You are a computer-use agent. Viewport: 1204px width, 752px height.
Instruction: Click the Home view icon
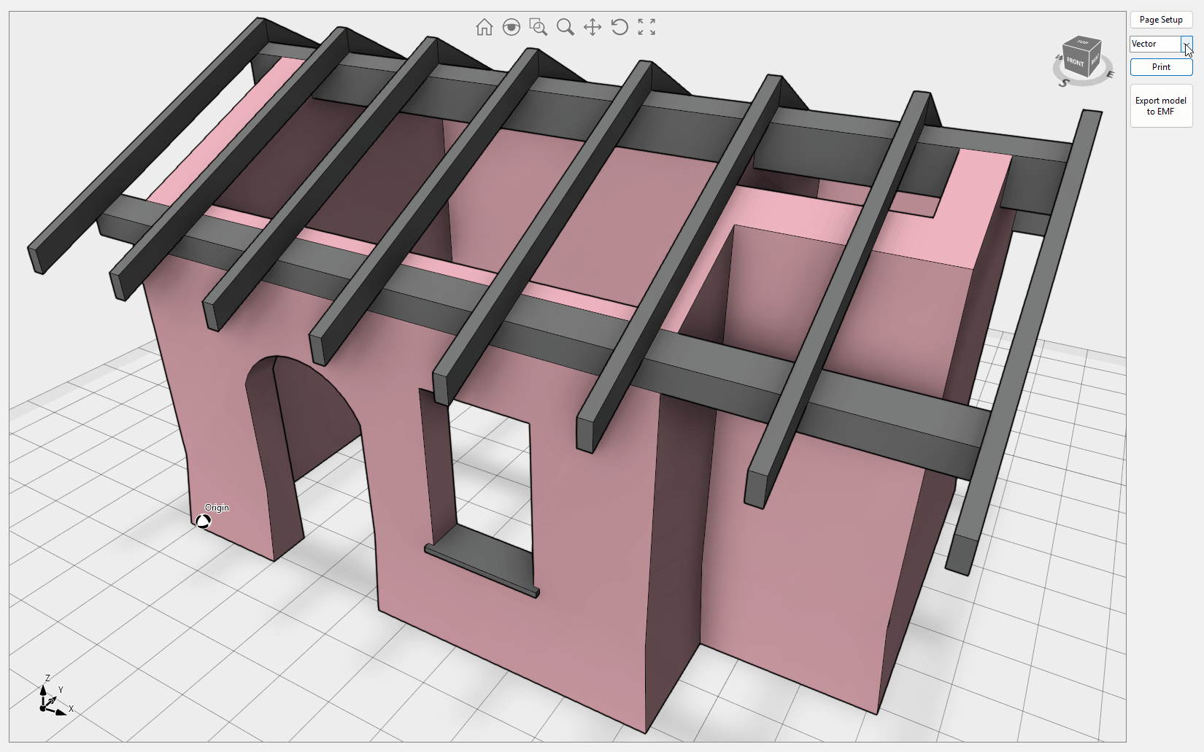click(x=484, y=28)
